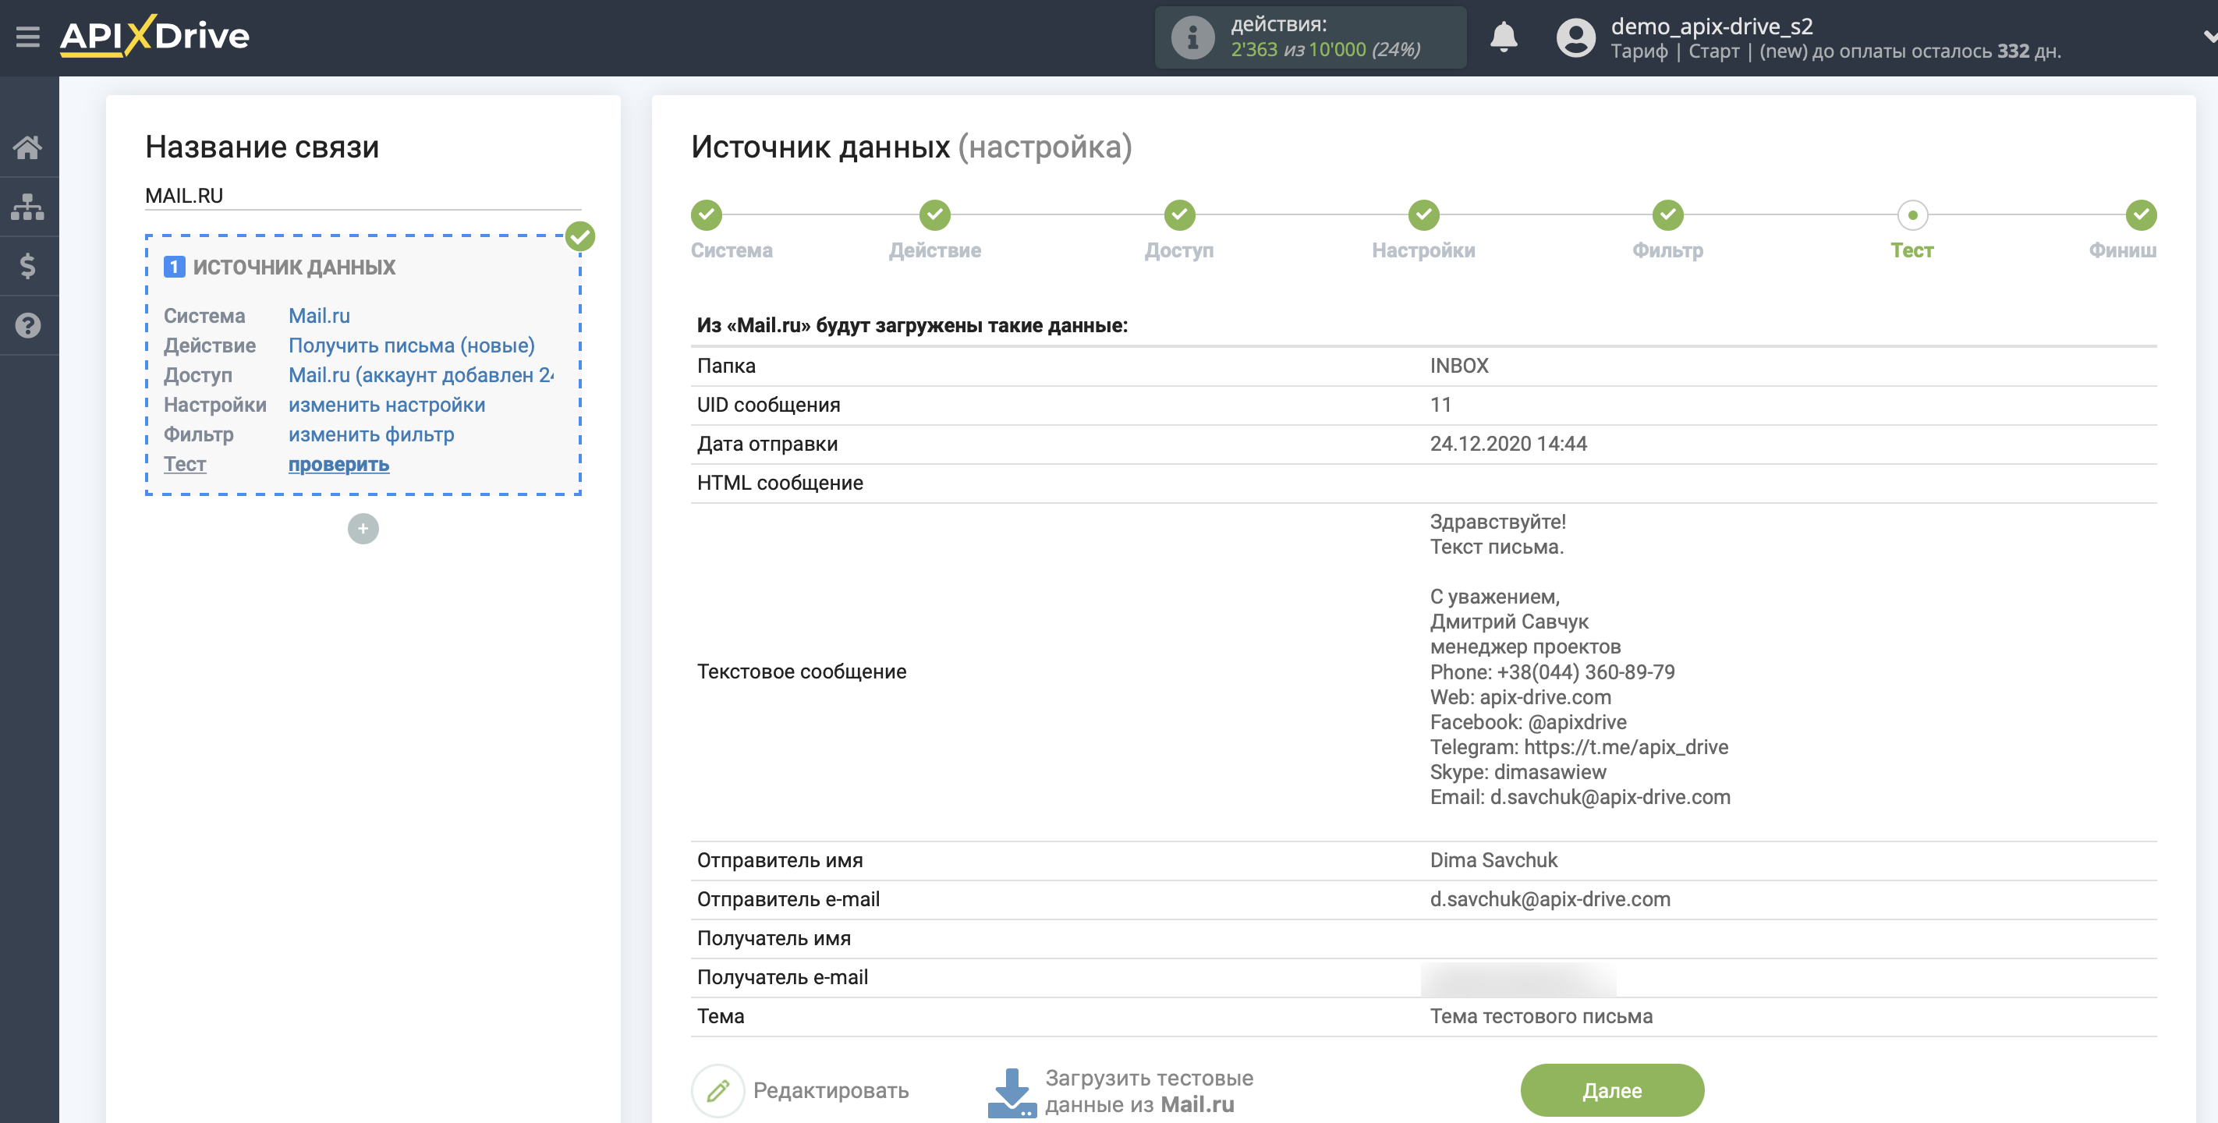Screen dimensions: 2218x1123
Task: Click изменить фильтр link
Action: pyautogui.click(x=371, y=434)
